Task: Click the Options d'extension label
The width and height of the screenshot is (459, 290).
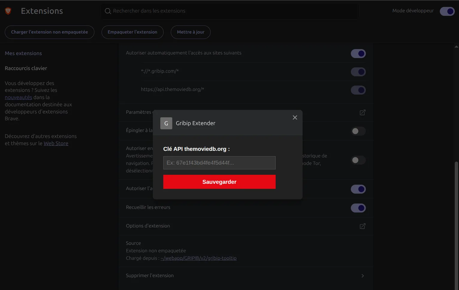Action: pos(148,226)
